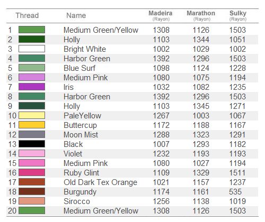Select the Pale Yellow thread swatch
Screen dimensions: 265x222
point(32,115)
